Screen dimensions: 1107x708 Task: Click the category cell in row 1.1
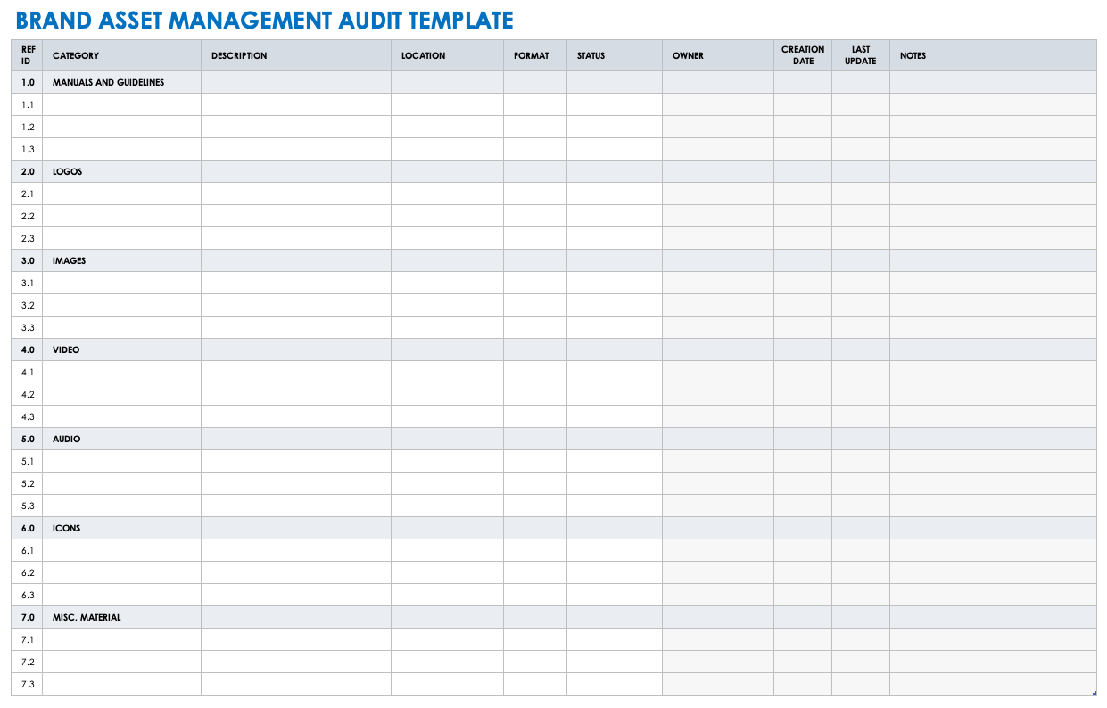(x=121, y=104)
